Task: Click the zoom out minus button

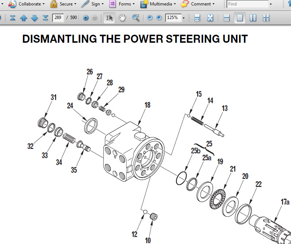Action: coord(150,18)
